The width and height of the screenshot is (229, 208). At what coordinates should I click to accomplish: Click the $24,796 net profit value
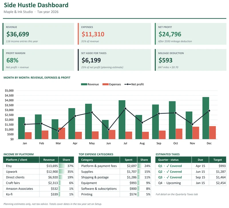tap(170, 34)
